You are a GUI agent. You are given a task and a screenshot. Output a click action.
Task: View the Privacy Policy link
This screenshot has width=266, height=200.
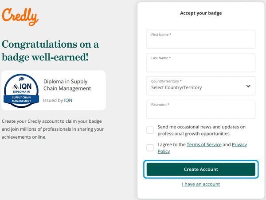coord(239,144)
